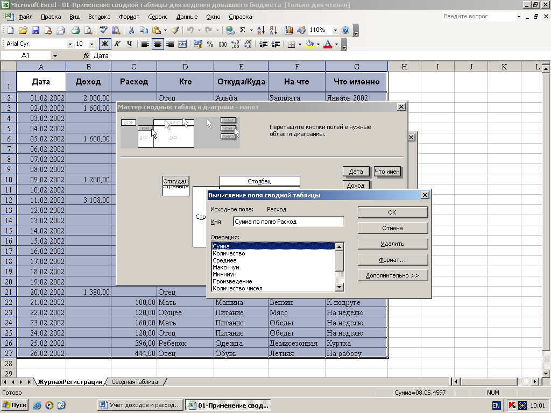Open the font size 10 dropdown
The width and height of the screenshot is (551, 413).
click(x=91, y=44)
